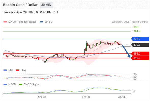Click the Research © 2025 Trading Central credit
This screenshot has width=150, height=101.
129,22
